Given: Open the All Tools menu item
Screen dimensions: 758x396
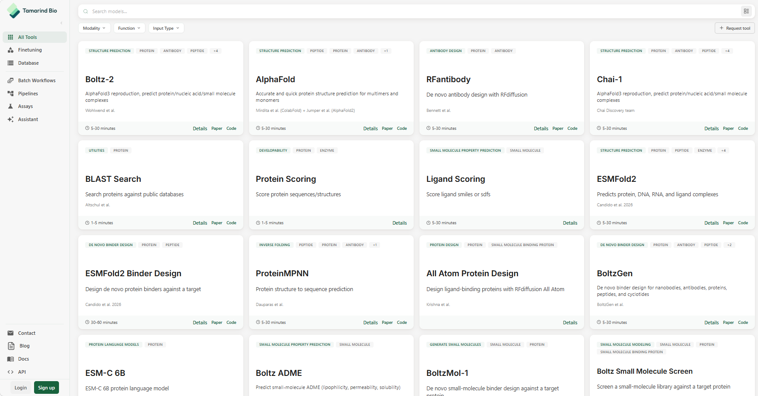Looking at the screenshot, I should (35, 37).
